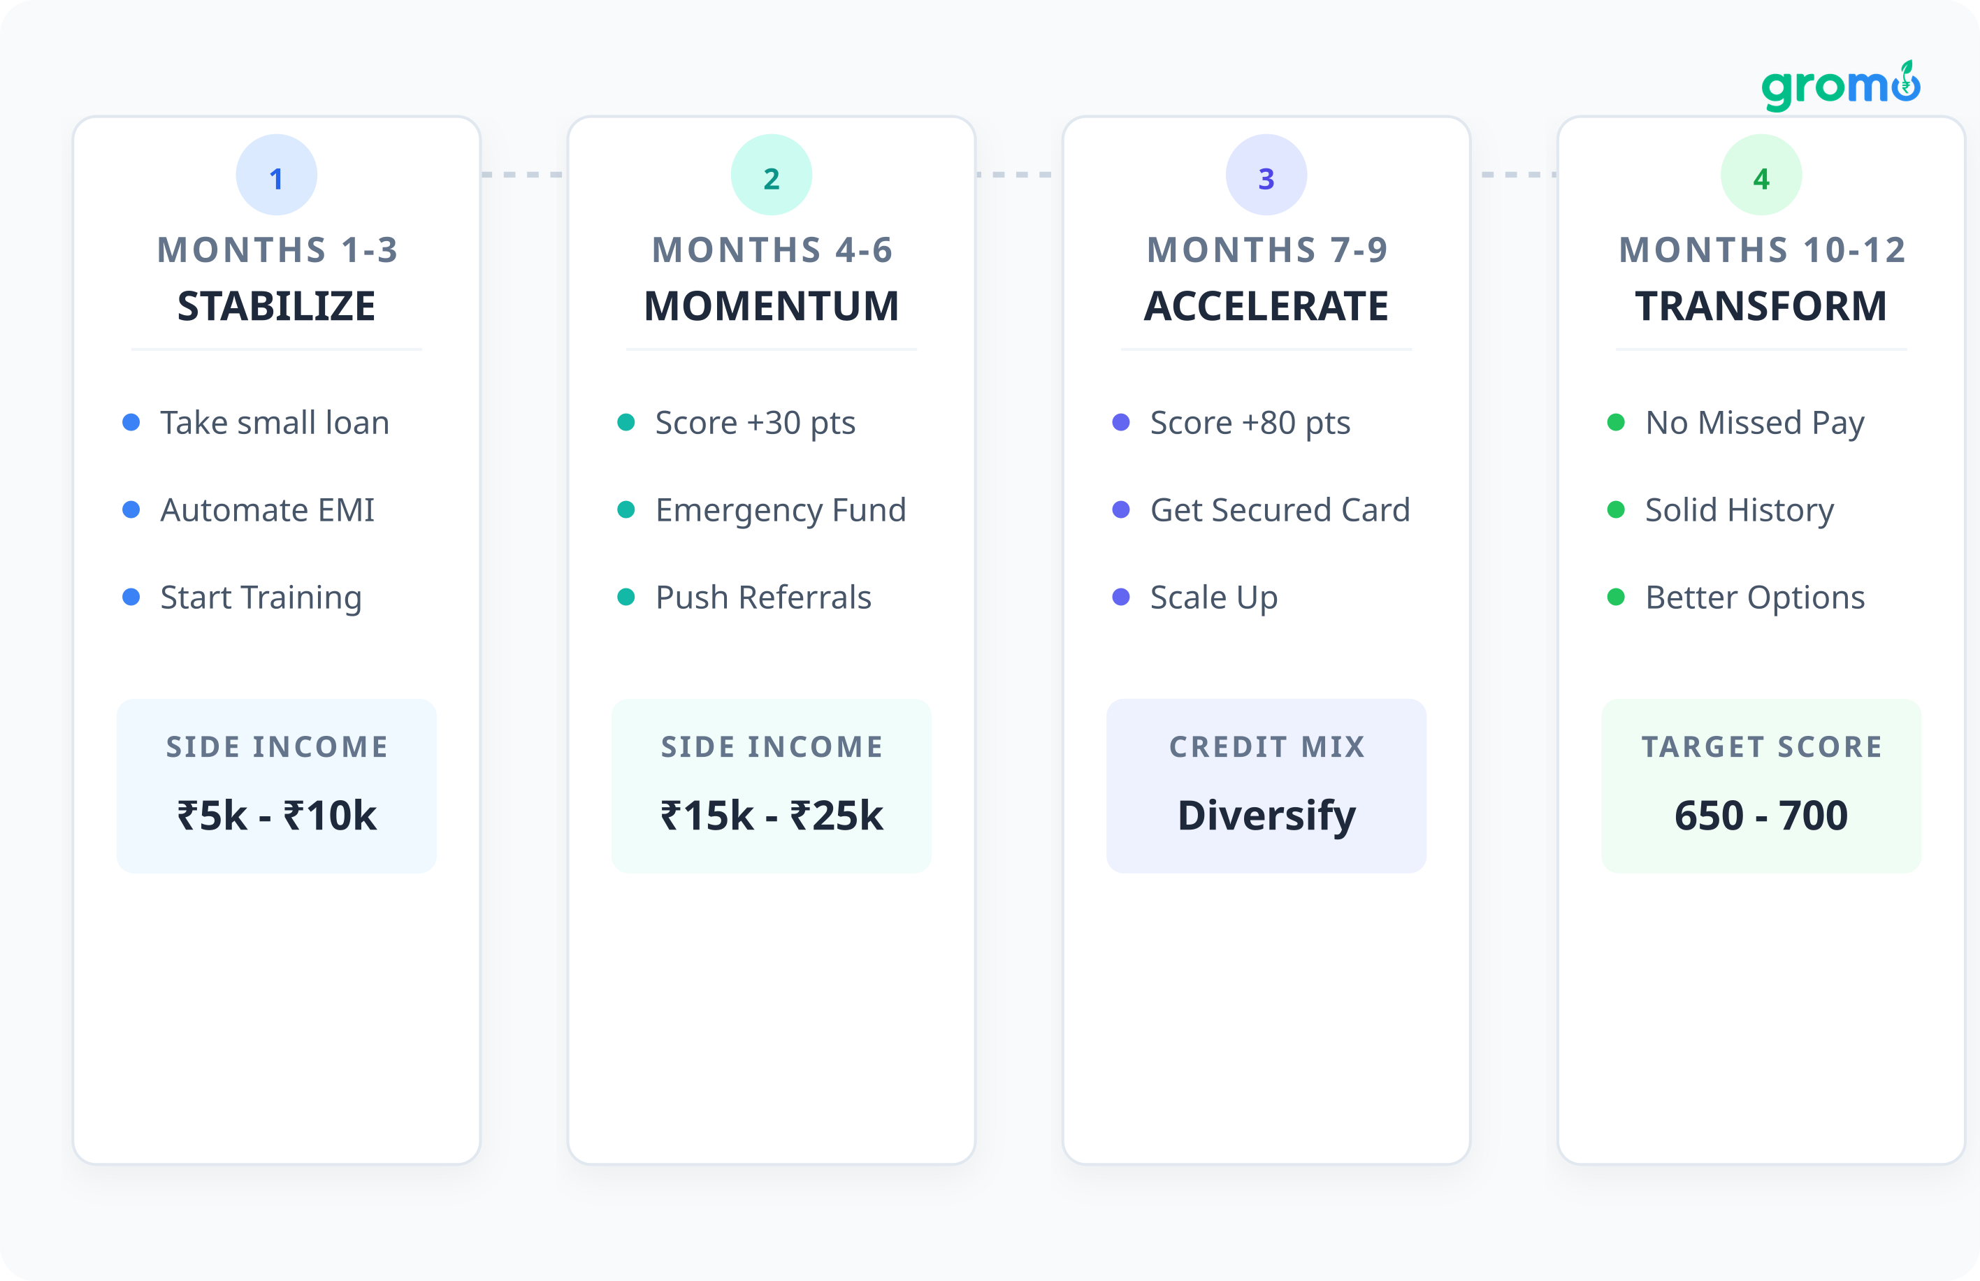
Task: Click the Take small loan item
Action: pos(275,423)
